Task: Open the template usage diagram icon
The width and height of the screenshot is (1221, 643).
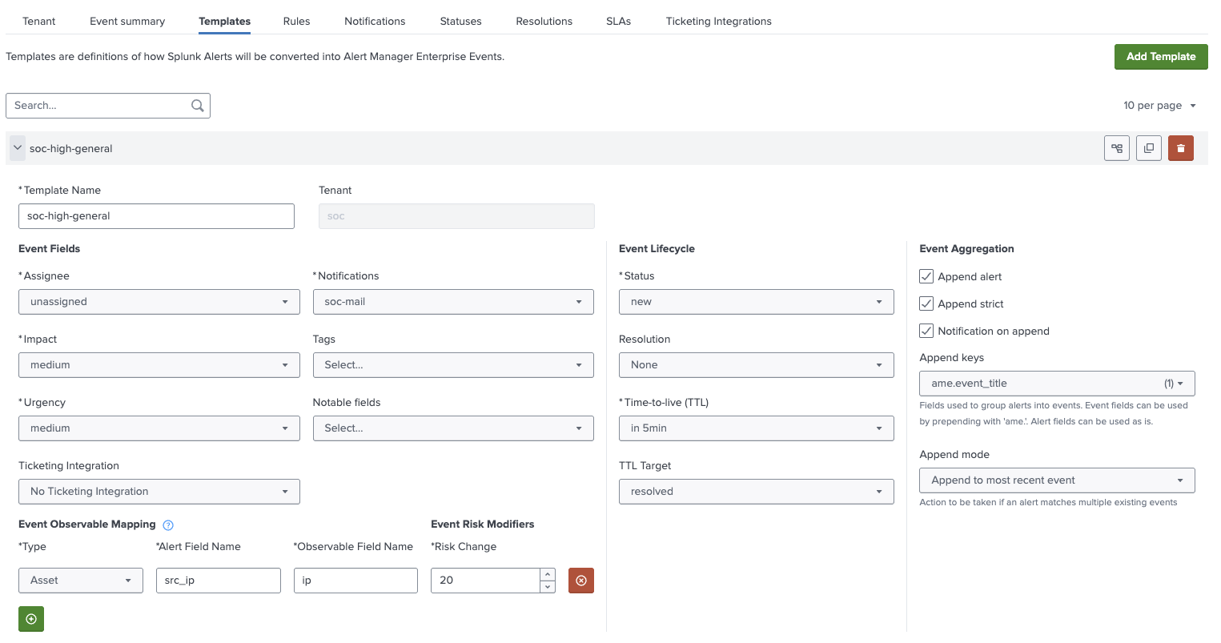Action: [x=1117, y=148]
